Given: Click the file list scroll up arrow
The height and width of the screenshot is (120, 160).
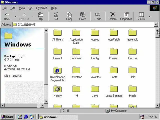Looking at the screenshot, I should [157, 30].
